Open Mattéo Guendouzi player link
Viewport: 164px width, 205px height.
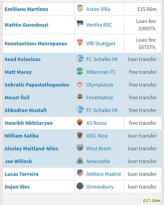point(26,25)
